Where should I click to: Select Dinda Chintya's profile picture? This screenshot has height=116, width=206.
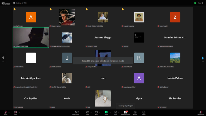(103, 17)
